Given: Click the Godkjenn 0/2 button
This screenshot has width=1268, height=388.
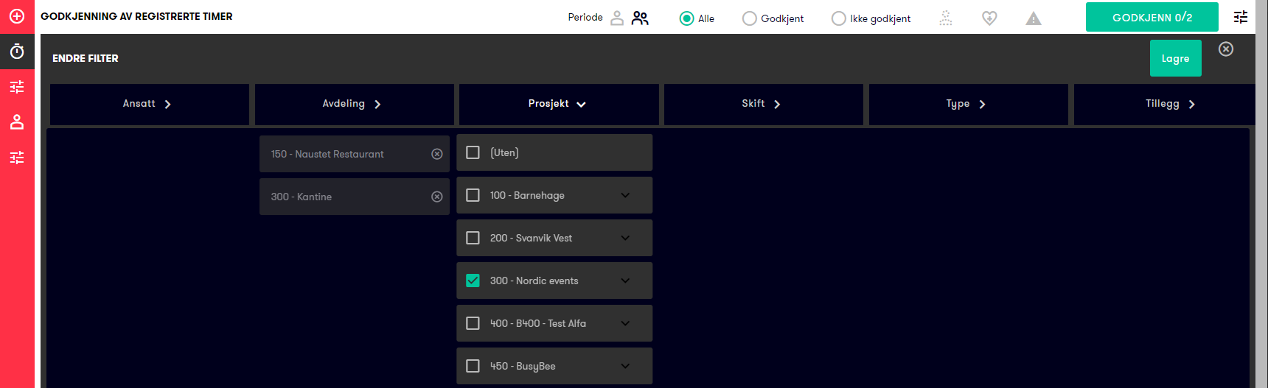Looking at the screenshot, I should (1152, 18).
